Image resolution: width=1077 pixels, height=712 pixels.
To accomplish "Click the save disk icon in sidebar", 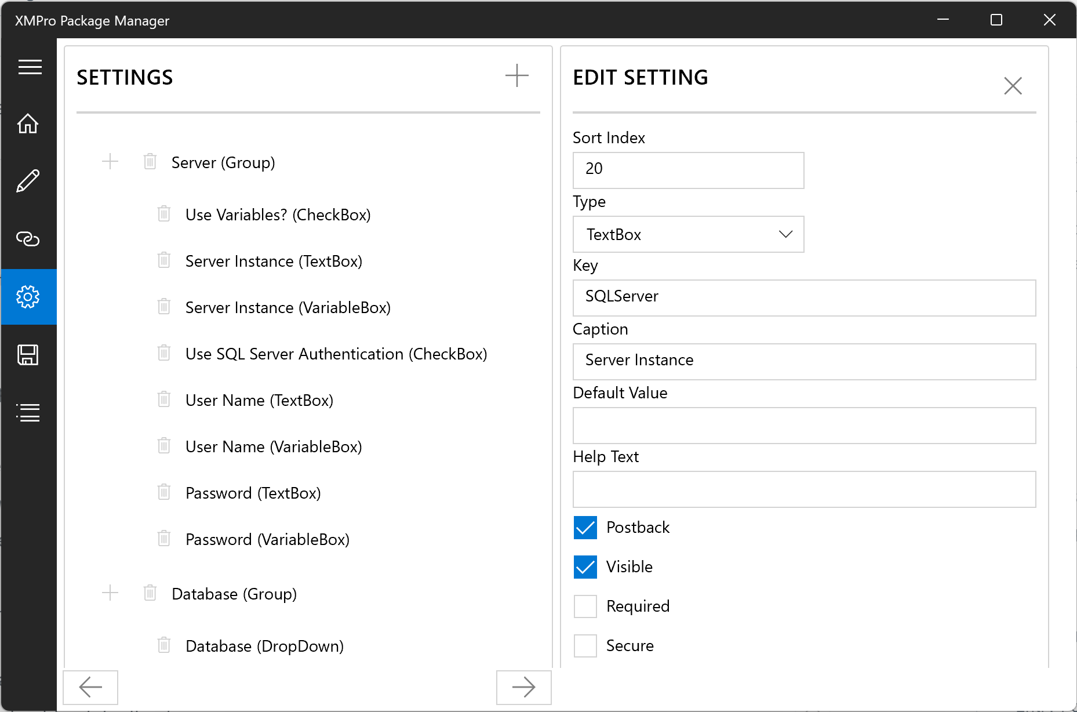I will coord(28,355).
